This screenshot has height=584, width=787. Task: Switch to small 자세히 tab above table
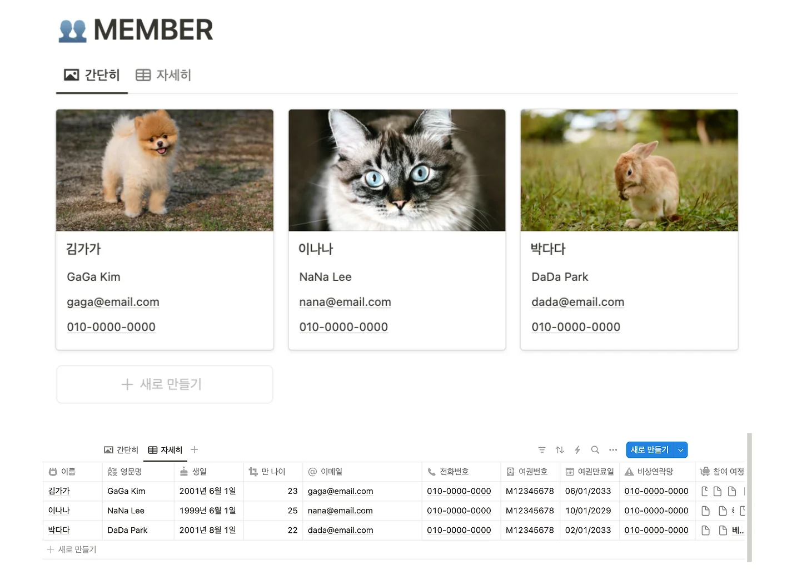pyautogui.click(x=165, y=450)
